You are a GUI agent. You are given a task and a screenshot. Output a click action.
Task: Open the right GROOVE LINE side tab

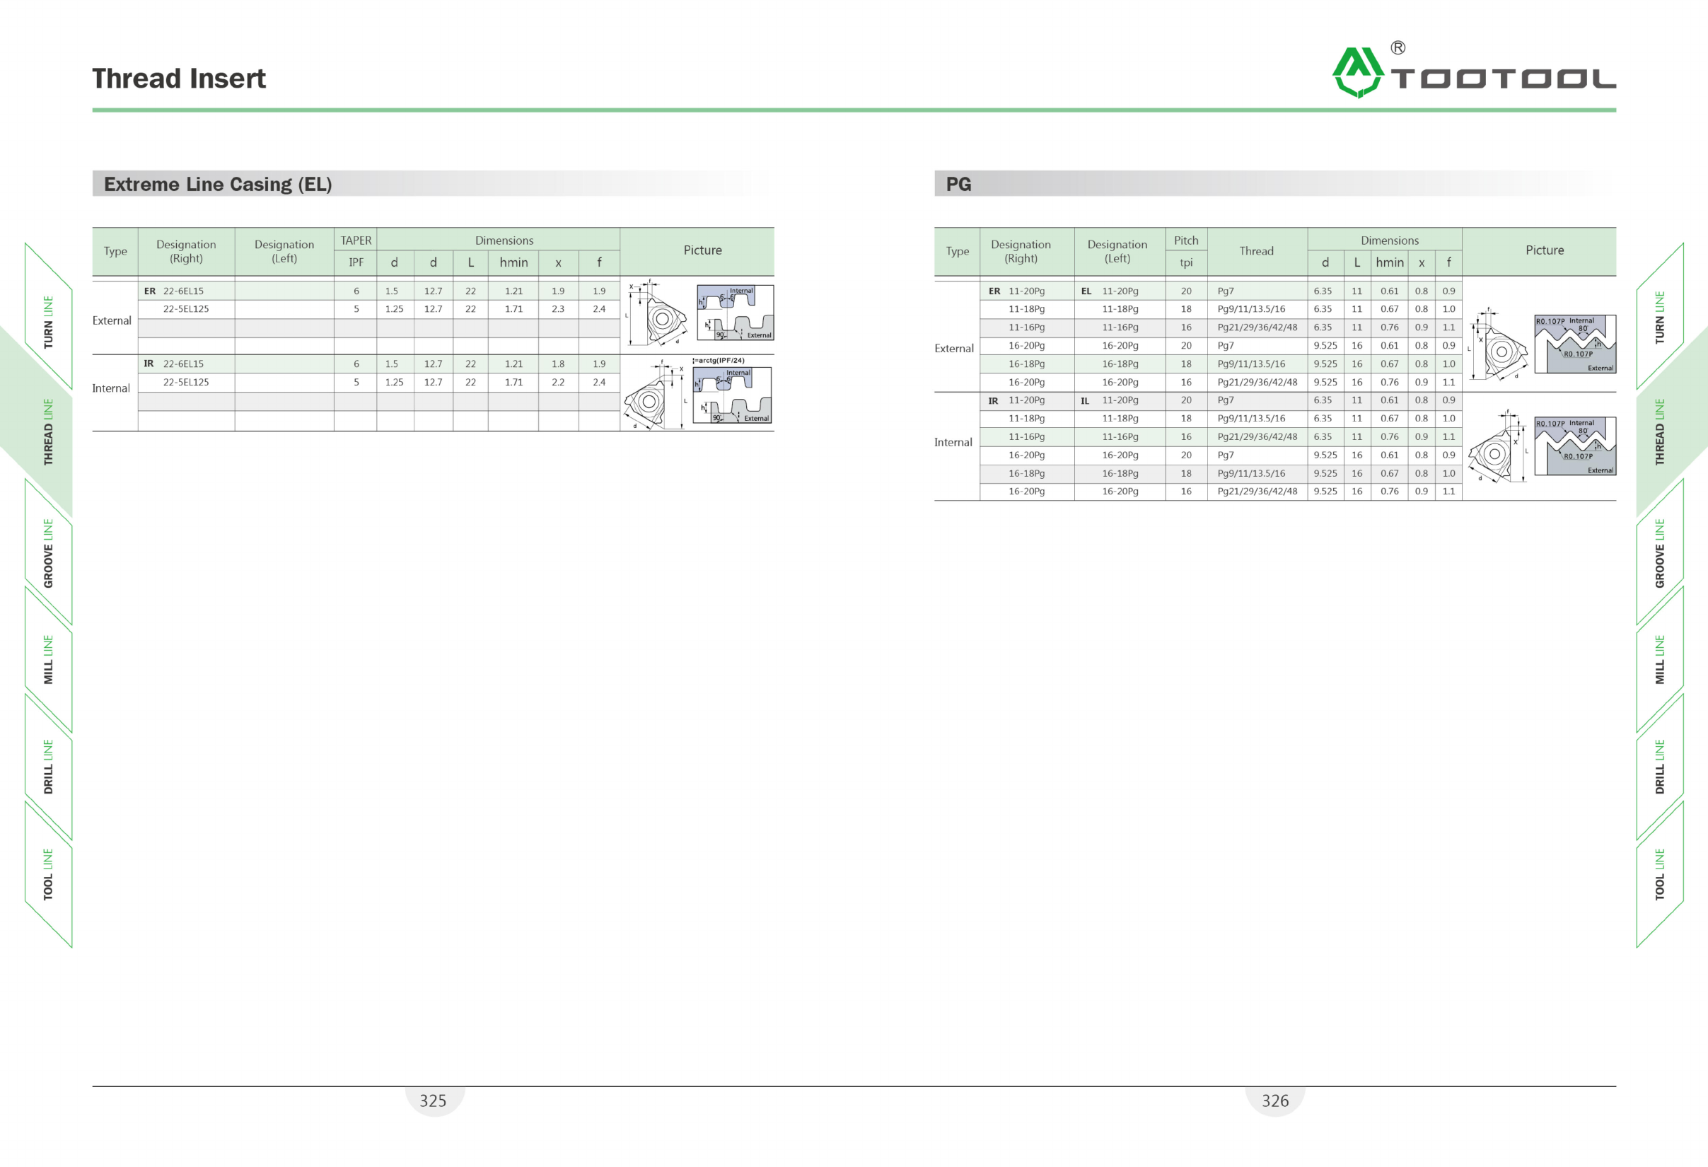pos(1659,552)
